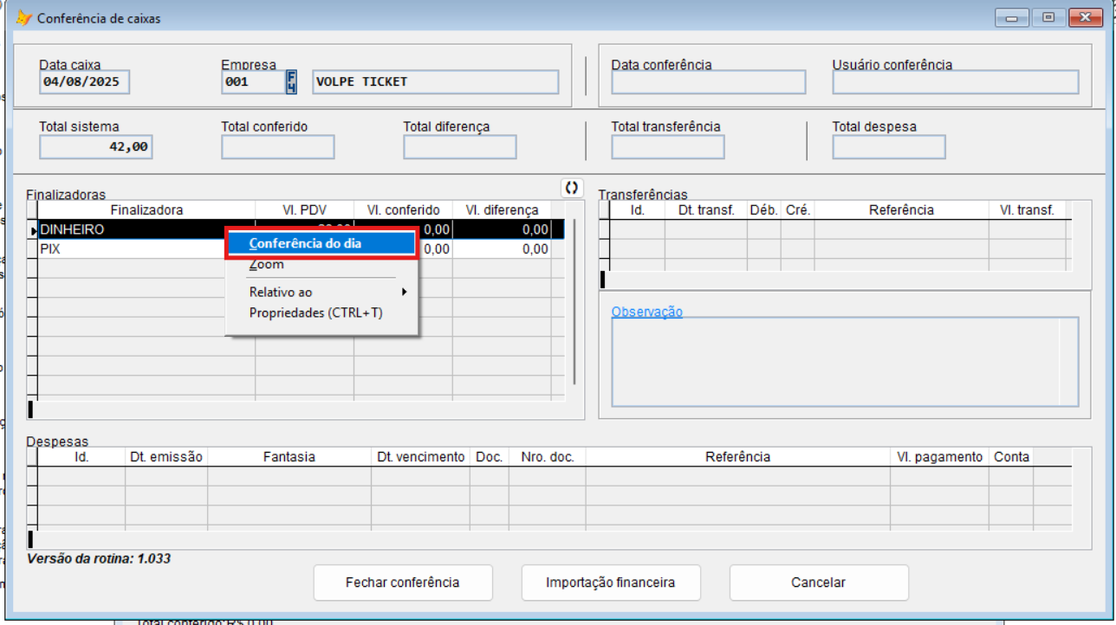This screenshot has height=625, width=1116.
Task: Click the F4 lookup button beside Empresa
Action: pyautogui.click(x=292, y=82)
